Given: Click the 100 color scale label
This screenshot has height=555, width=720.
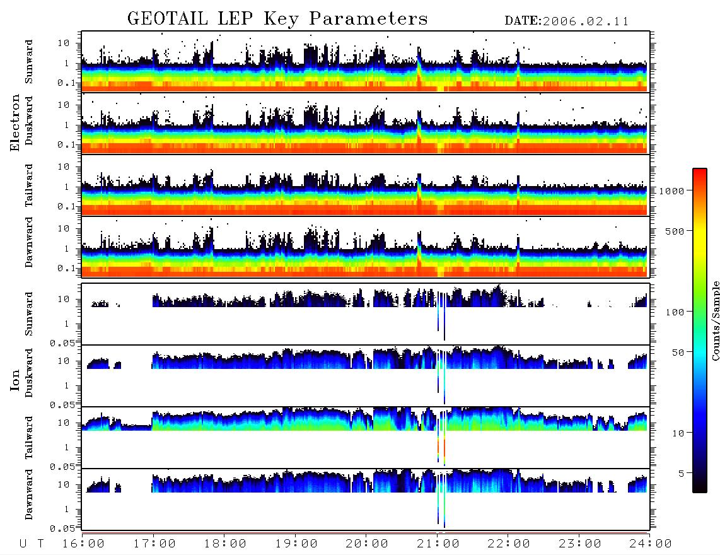Looking at the screenshot, I should tap(675, 312).
